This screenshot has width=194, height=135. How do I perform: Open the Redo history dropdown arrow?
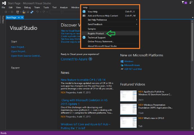pos(47,12)
